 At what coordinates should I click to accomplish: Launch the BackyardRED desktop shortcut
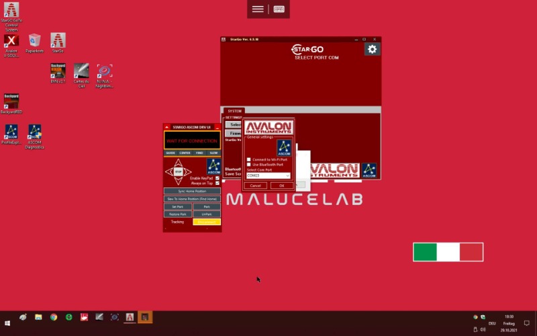[11, 103]
